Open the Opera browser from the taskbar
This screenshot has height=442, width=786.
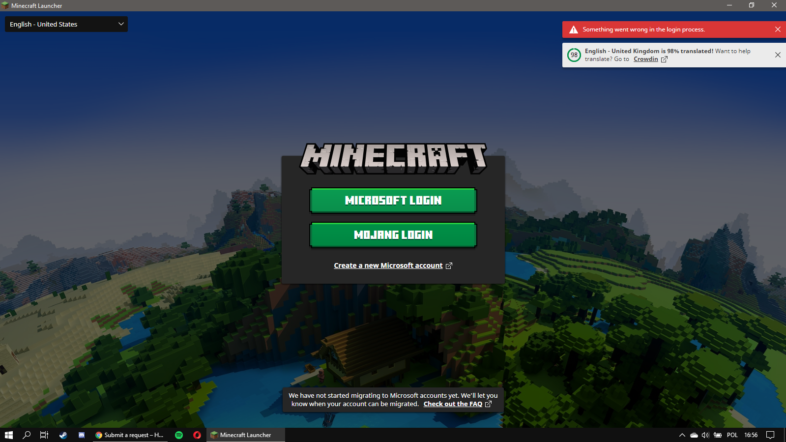[x=197, y=435]
